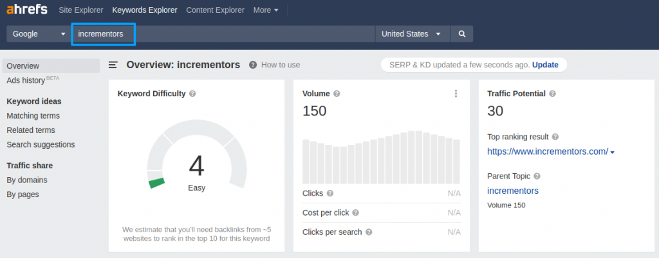Open Search suggestions

[41, 144]
